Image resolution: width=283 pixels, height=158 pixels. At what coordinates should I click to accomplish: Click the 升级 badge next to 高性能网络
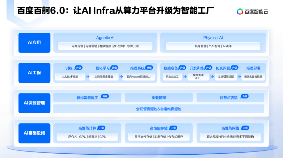coord(245,128)
